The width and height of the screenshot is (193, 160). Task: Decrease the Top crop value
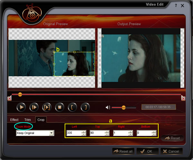click(x=107, y=134)
